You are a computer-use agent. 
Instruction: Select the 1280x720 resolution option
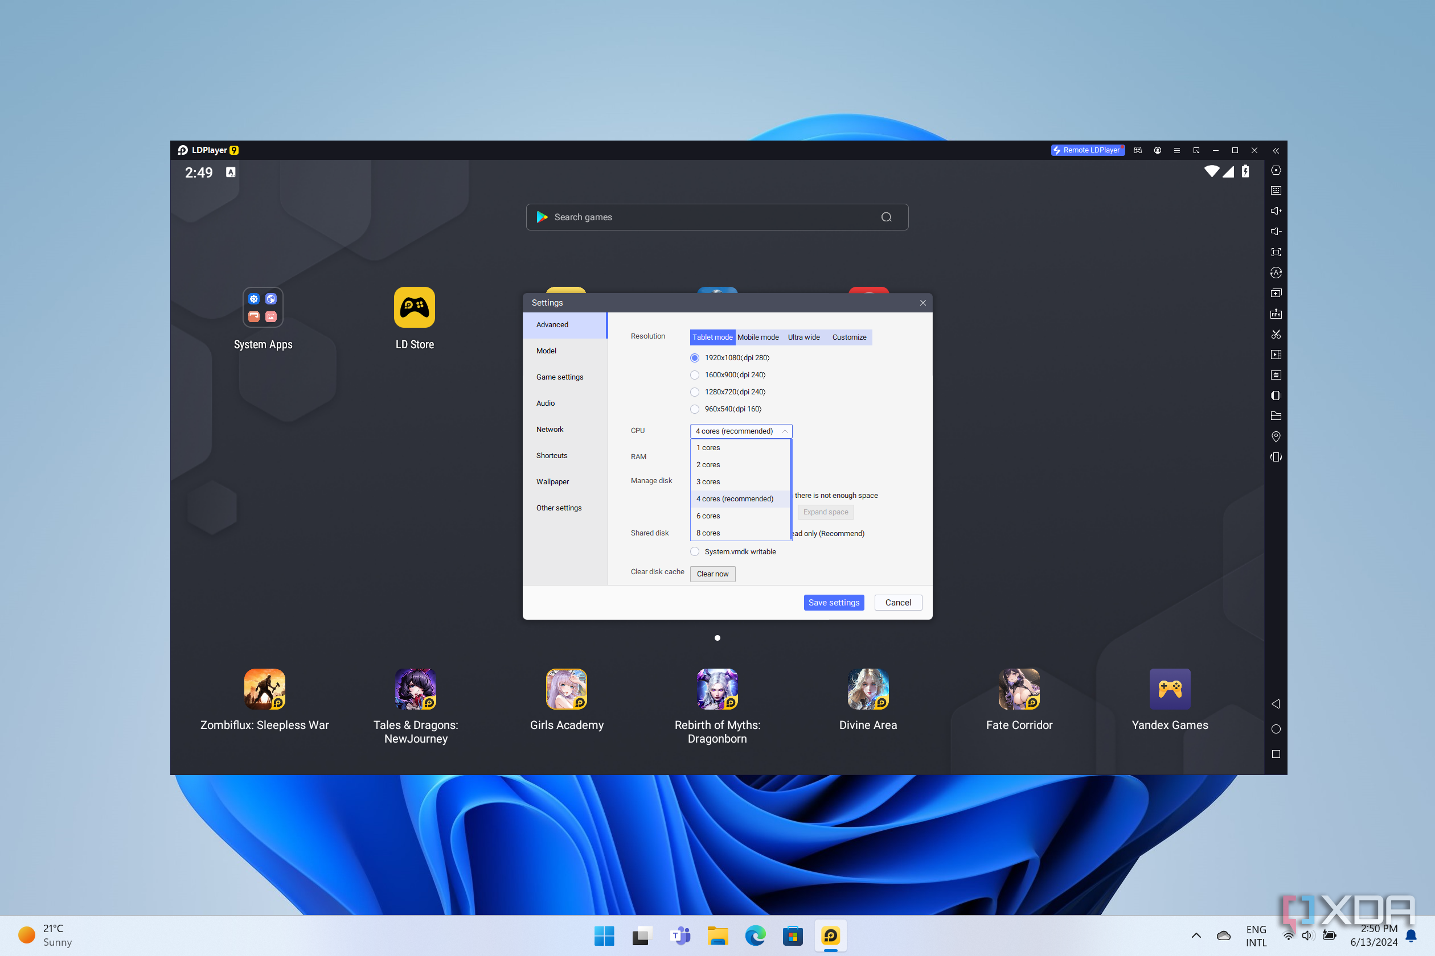[x=694, y=392]
